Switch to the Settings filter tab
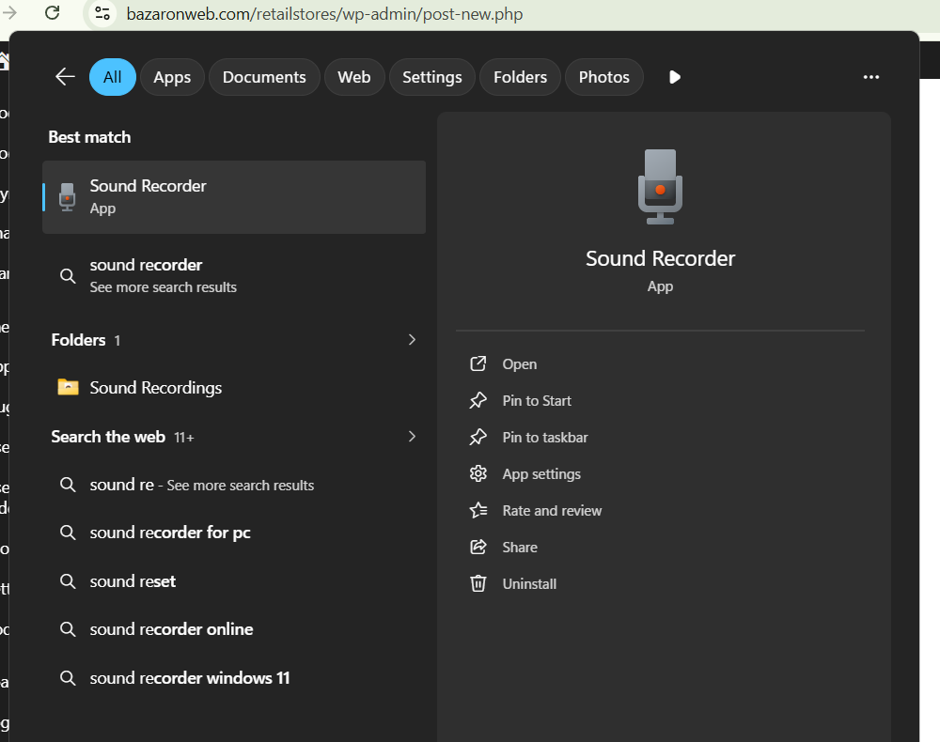 pyautogui.click(x=432, y=77)
